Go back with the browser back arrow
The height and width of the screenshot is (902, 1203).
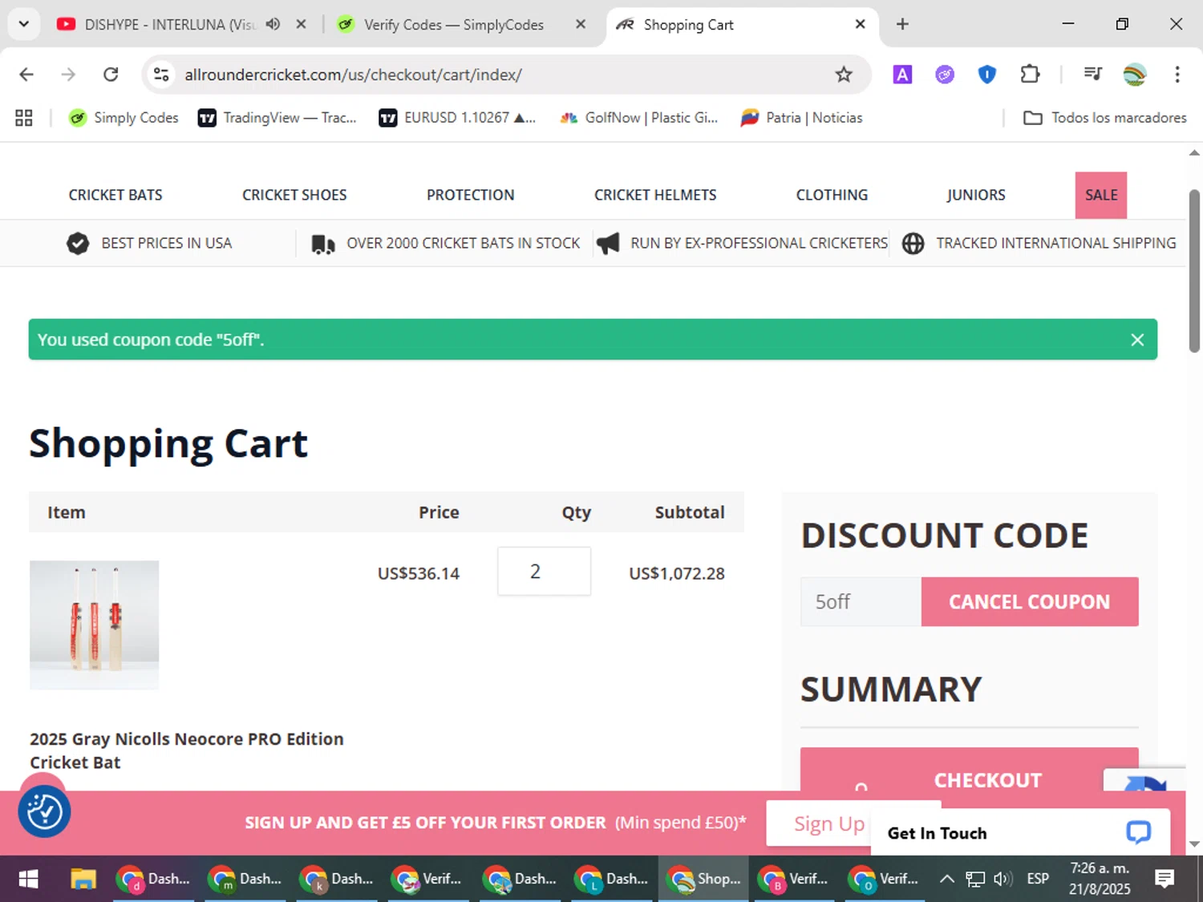click(26, 75)
